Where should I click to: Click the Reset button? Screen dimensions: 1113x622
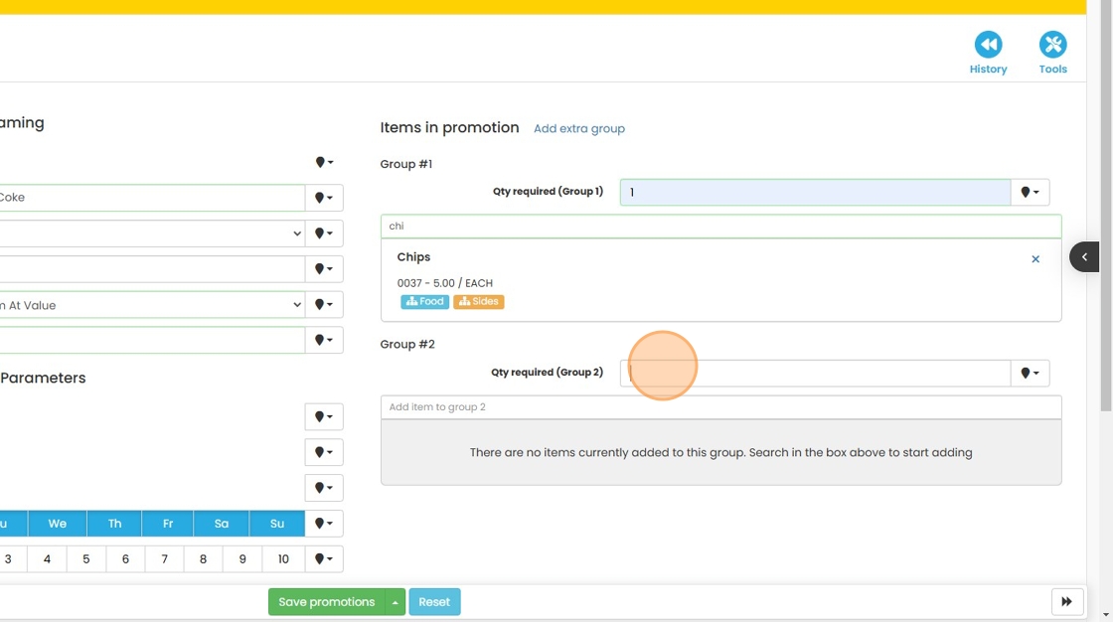[x=434, y=602]
